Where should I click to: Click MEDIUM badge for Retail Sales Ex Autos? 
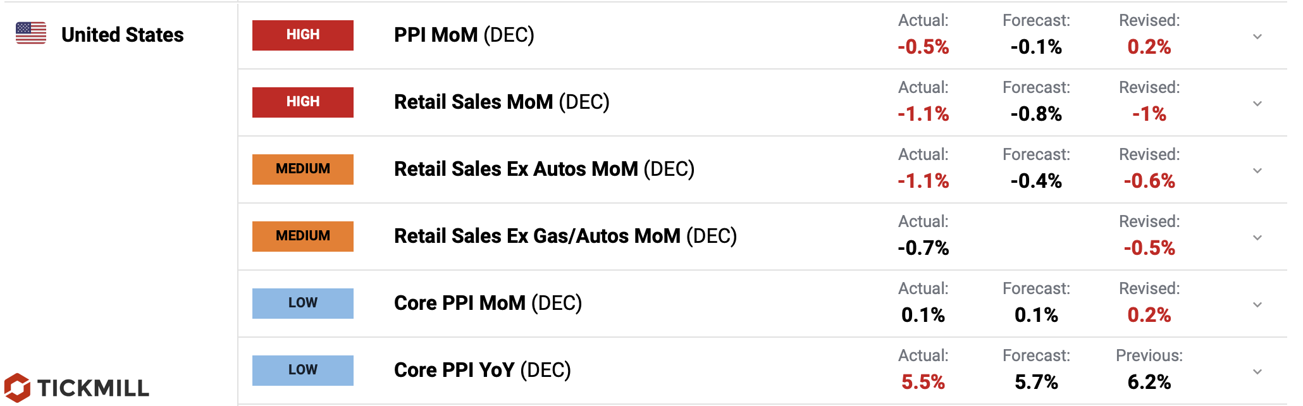pos(303,169)
